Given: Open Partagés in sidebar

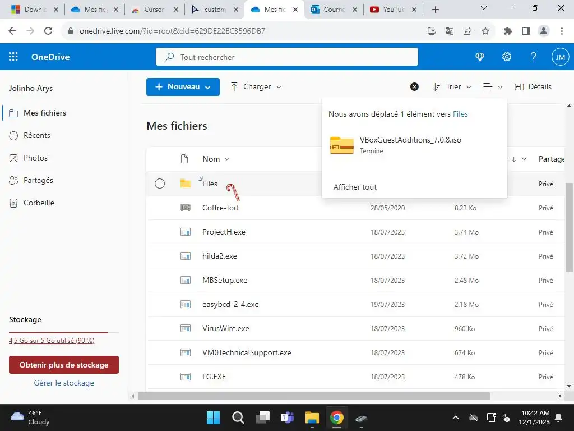Looking at the screenshot, I should coord(38,180).
